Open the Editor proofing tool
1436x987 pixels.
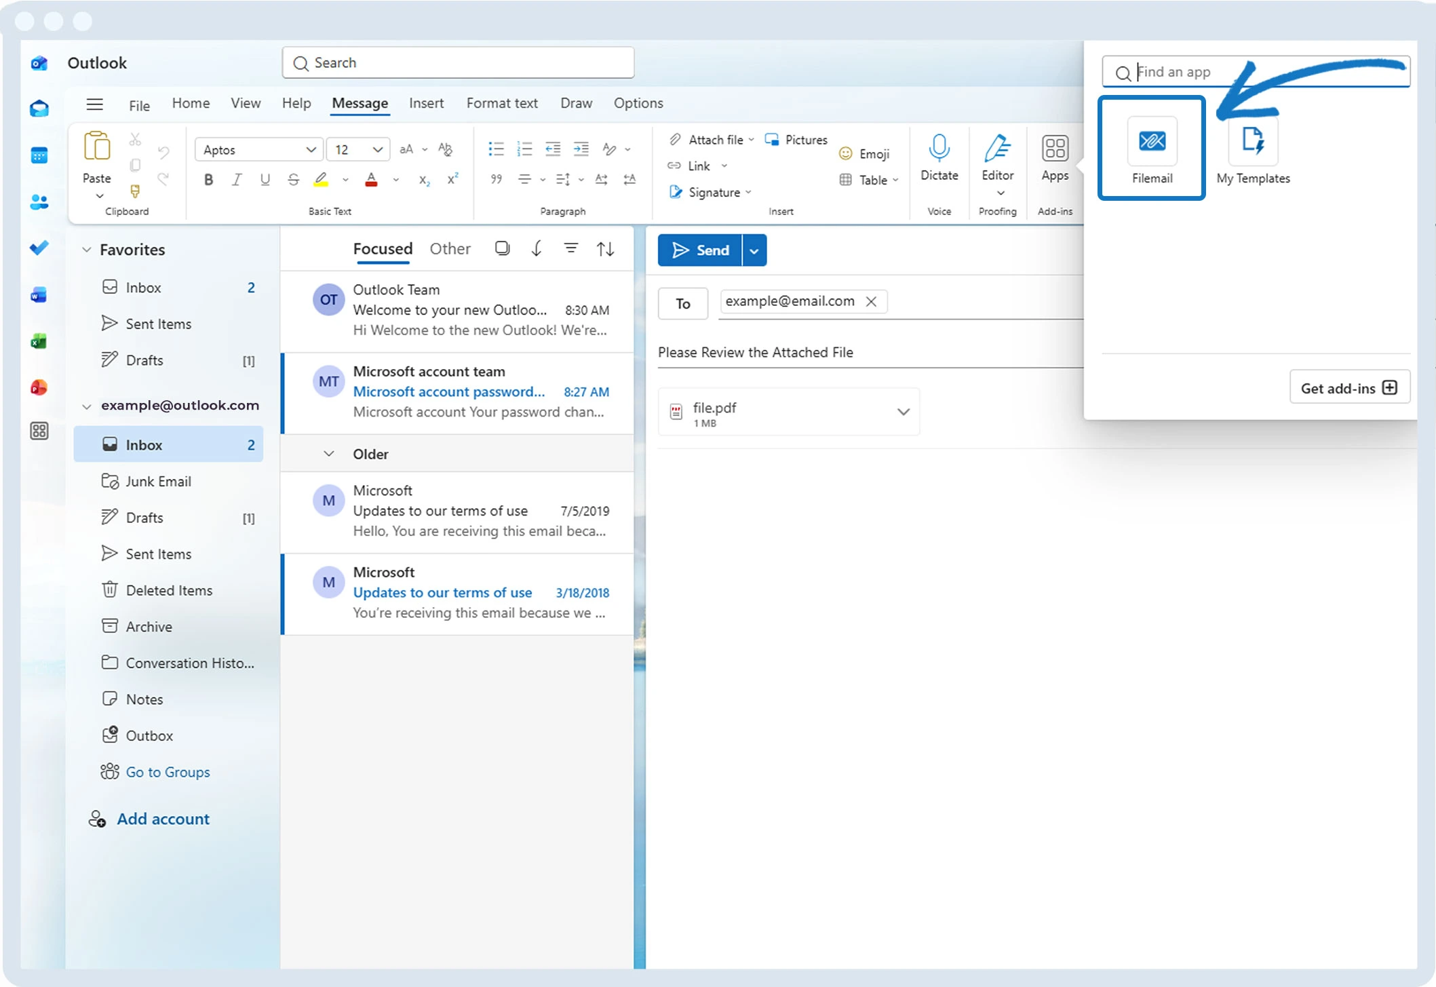(x=997, y=165)
